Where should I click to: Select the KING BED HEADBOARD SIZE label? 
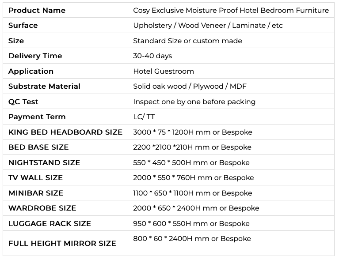pos(65,132)
